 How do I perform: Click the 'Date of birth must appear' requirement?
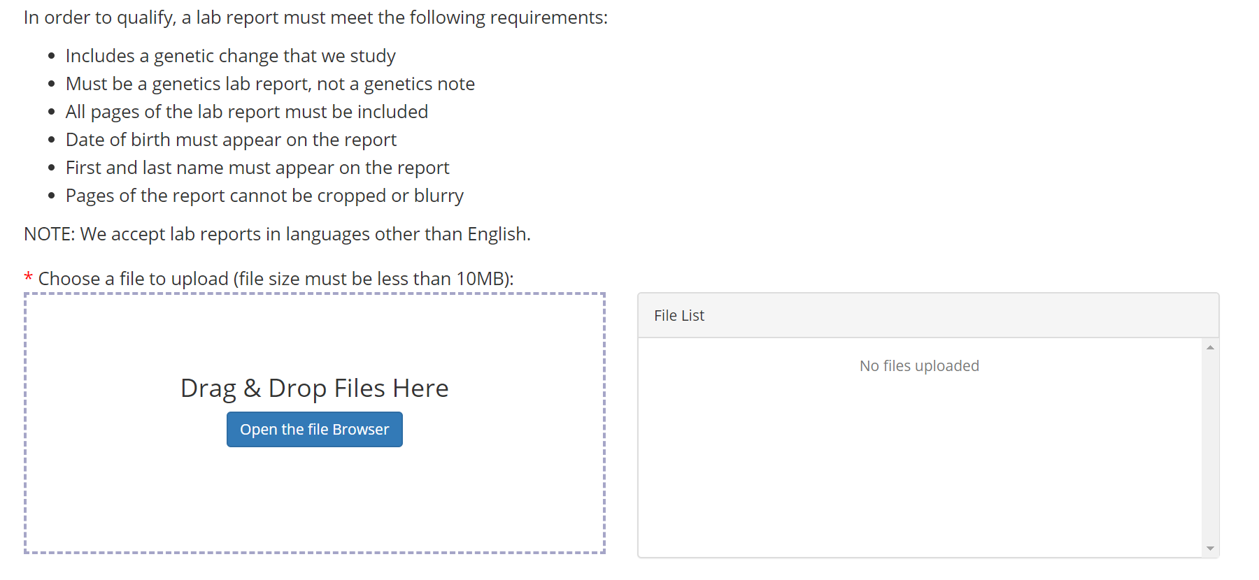[231, 140]
